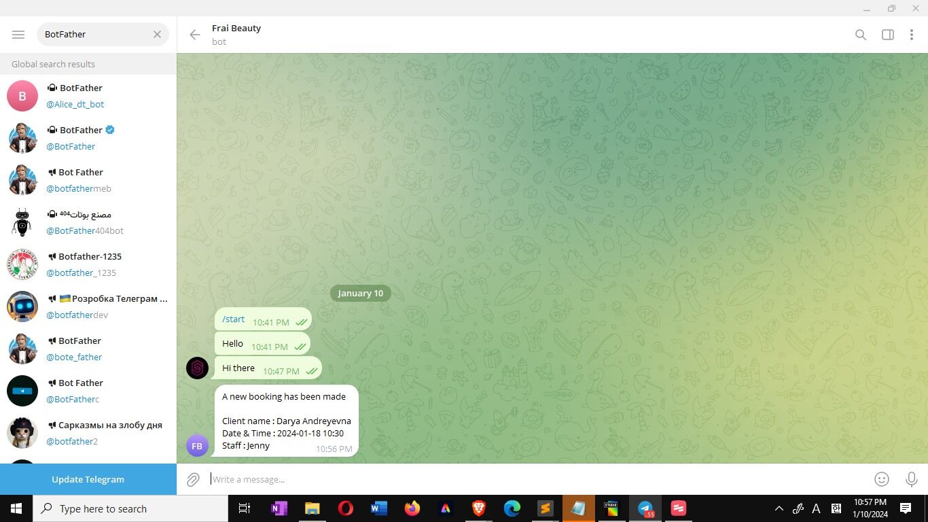Select the @BotFatherc channel result

88,391
